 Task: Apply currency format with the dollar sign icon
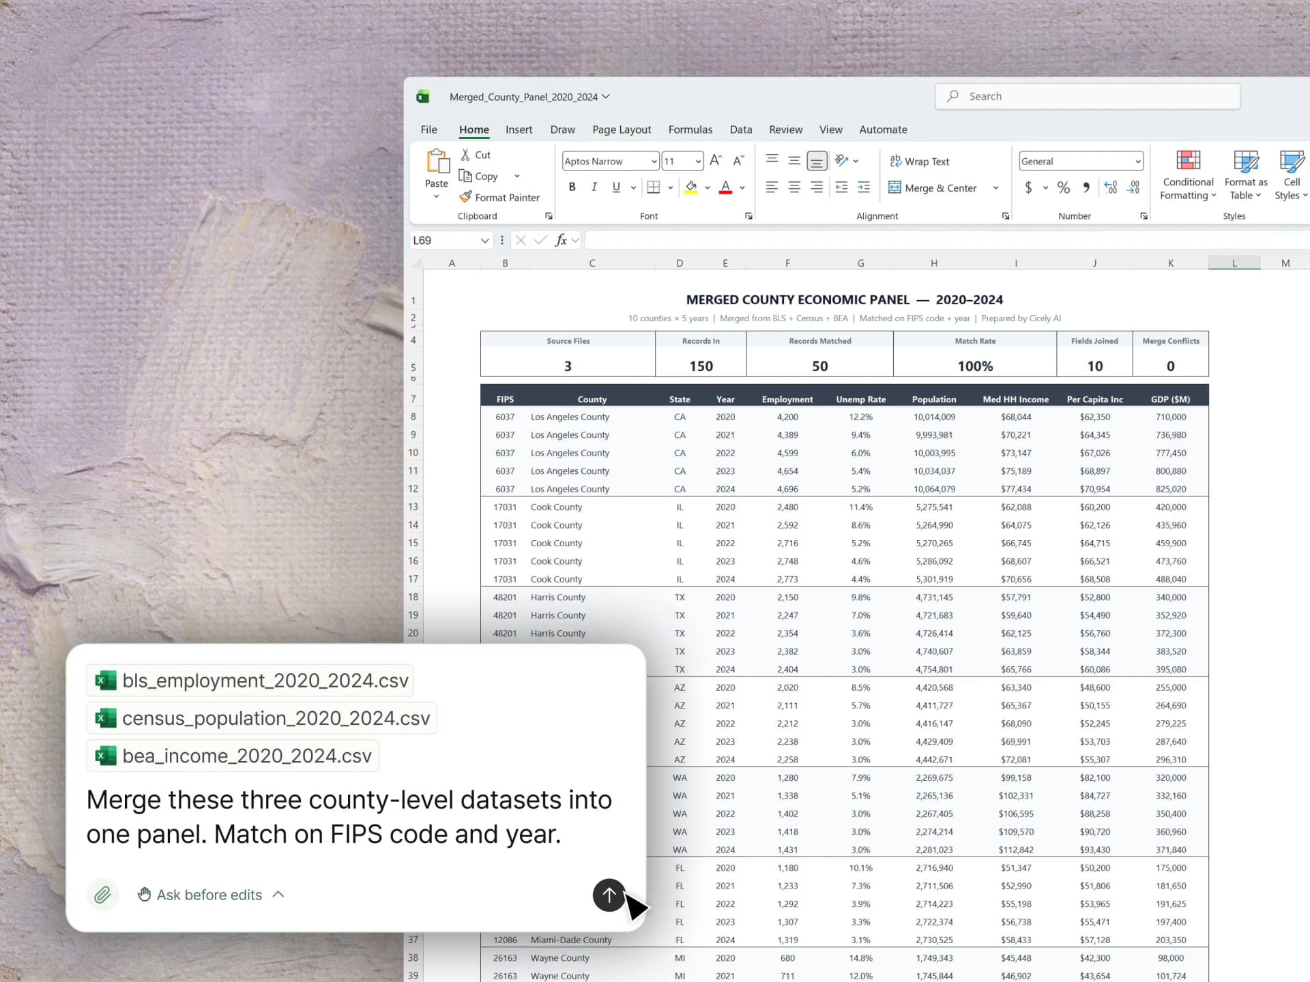pyautogui.click(x=1028, y=188)
